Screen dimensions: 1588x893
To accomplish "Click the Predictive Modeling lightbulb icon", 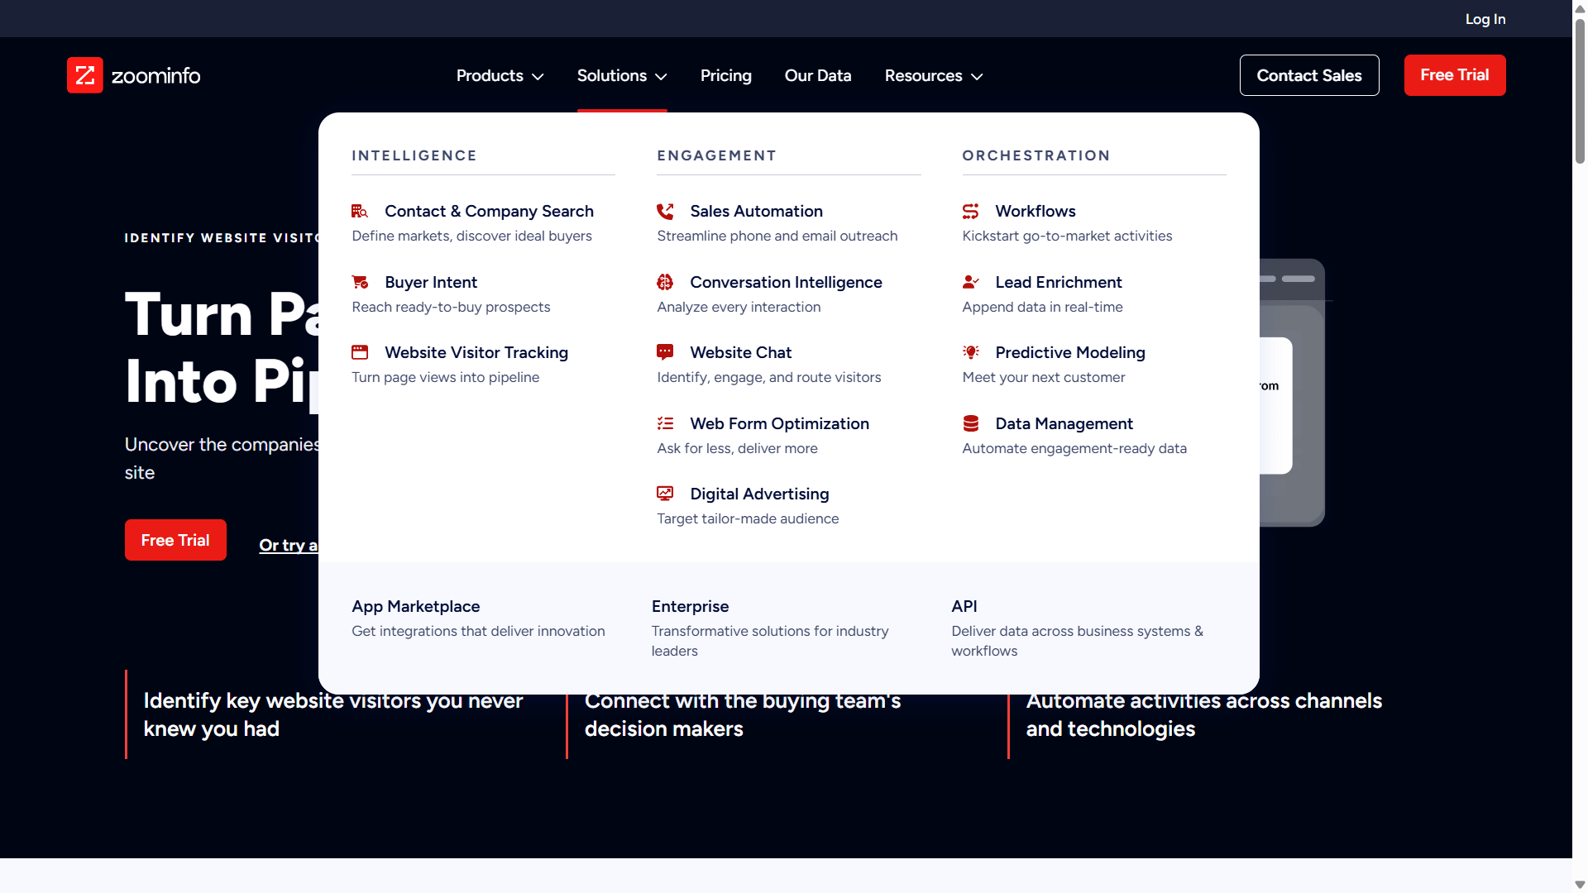I will [x=971, y=352].
